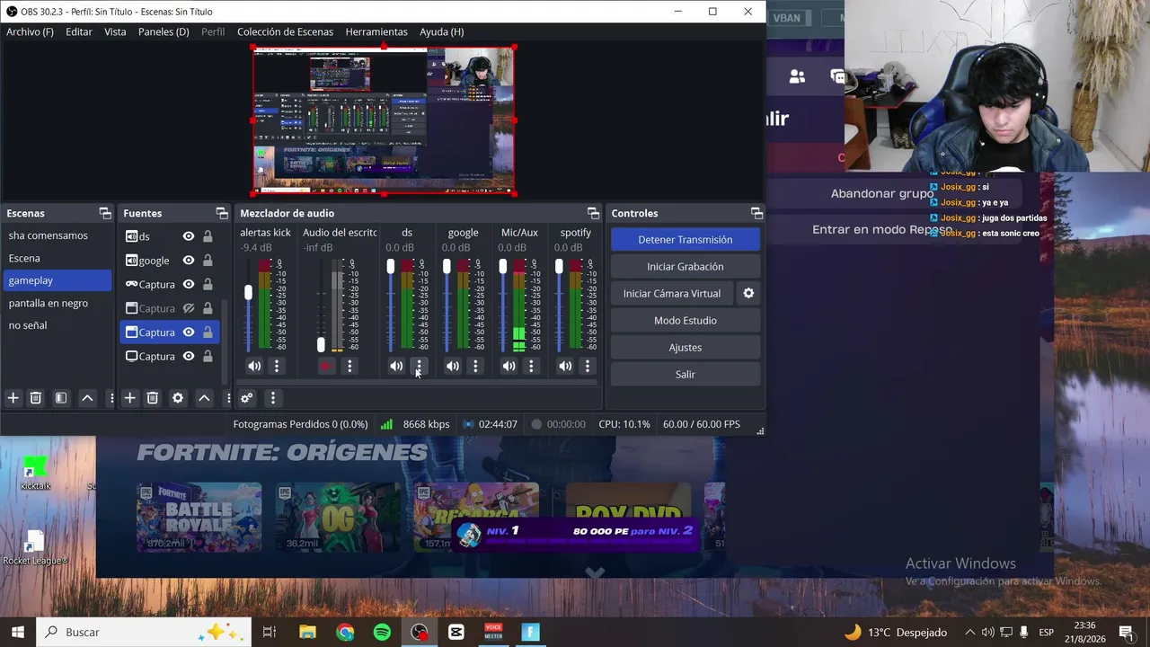The width and height of the screenshot is (1150, 647).
Task: Pop out the Mezclador de audio dock
Action: pyautogui.click(x=593, y=213)
